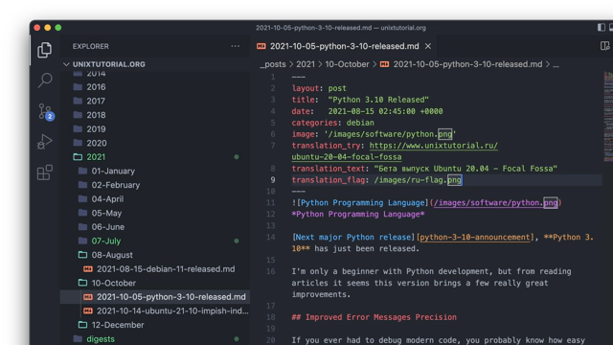Screen dimensions: 613x345
Task: Click the title text on line 3
Action: pos(378,100)
